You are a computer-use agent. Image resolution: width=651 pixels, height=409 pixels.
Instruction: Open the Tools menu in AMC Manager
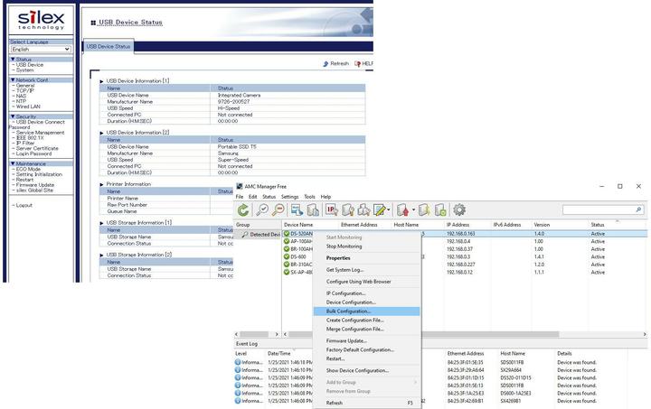(309, 196)
